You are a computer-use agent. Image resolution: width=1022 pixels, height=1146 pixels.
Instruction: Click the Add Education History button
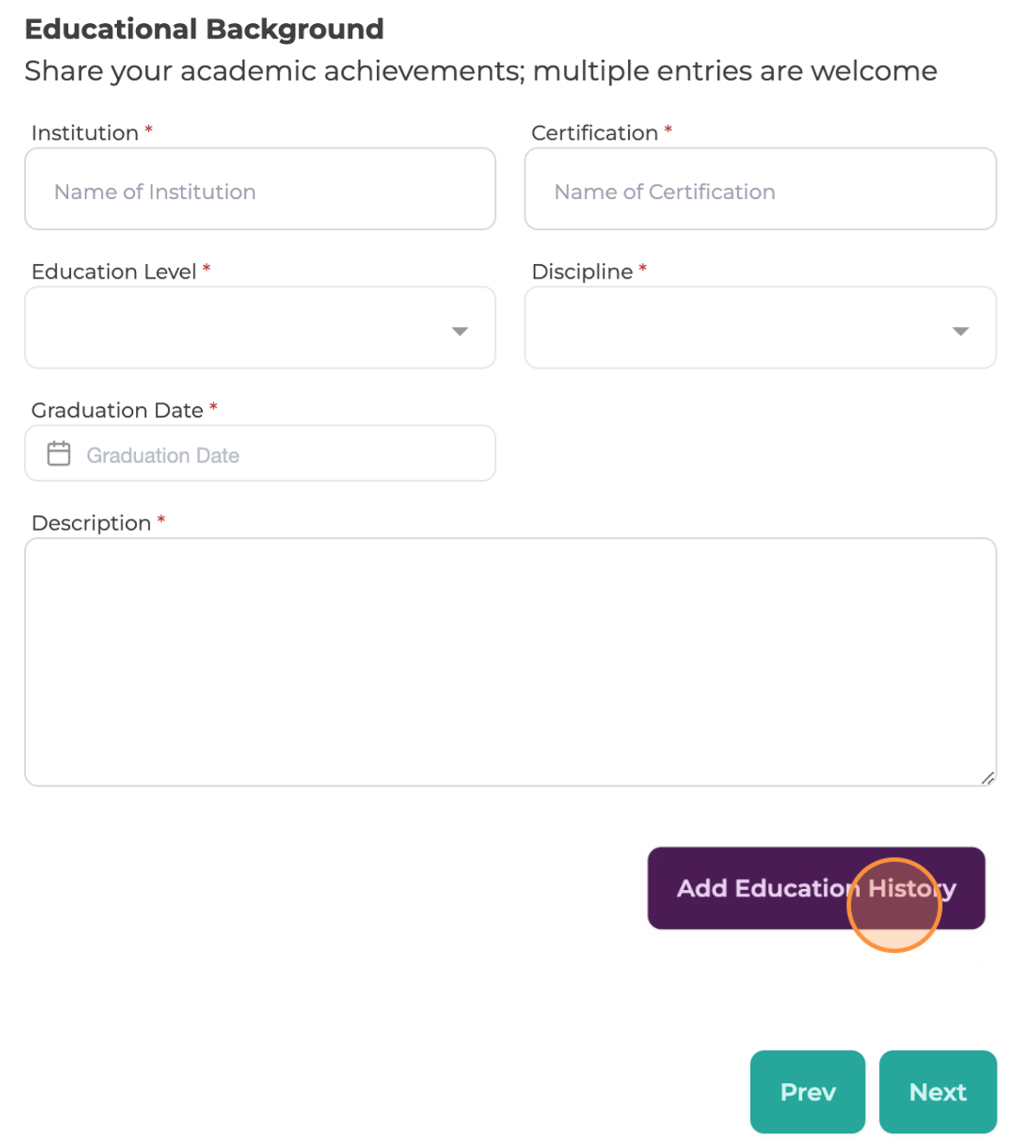[x=817, y=888]
